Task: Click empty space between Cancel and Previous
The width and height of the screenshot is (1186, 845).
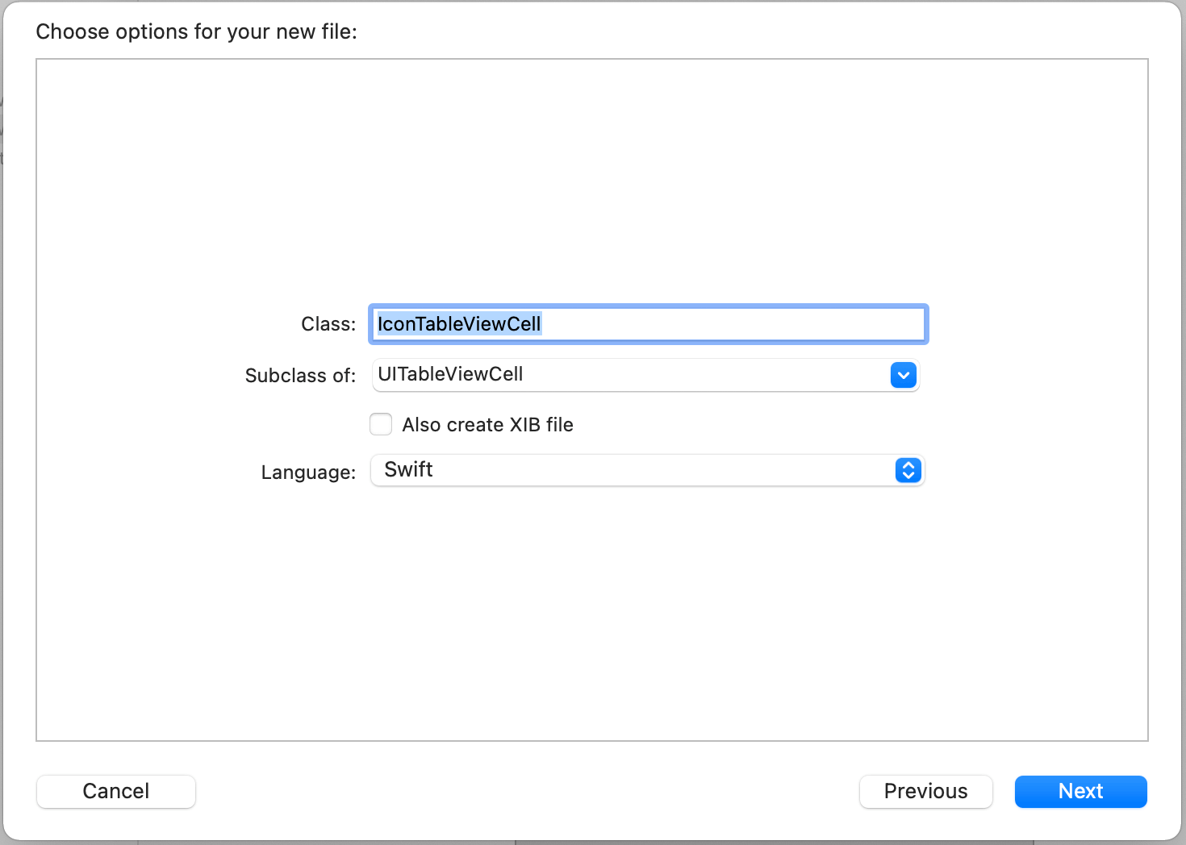Action: [524, 791]
